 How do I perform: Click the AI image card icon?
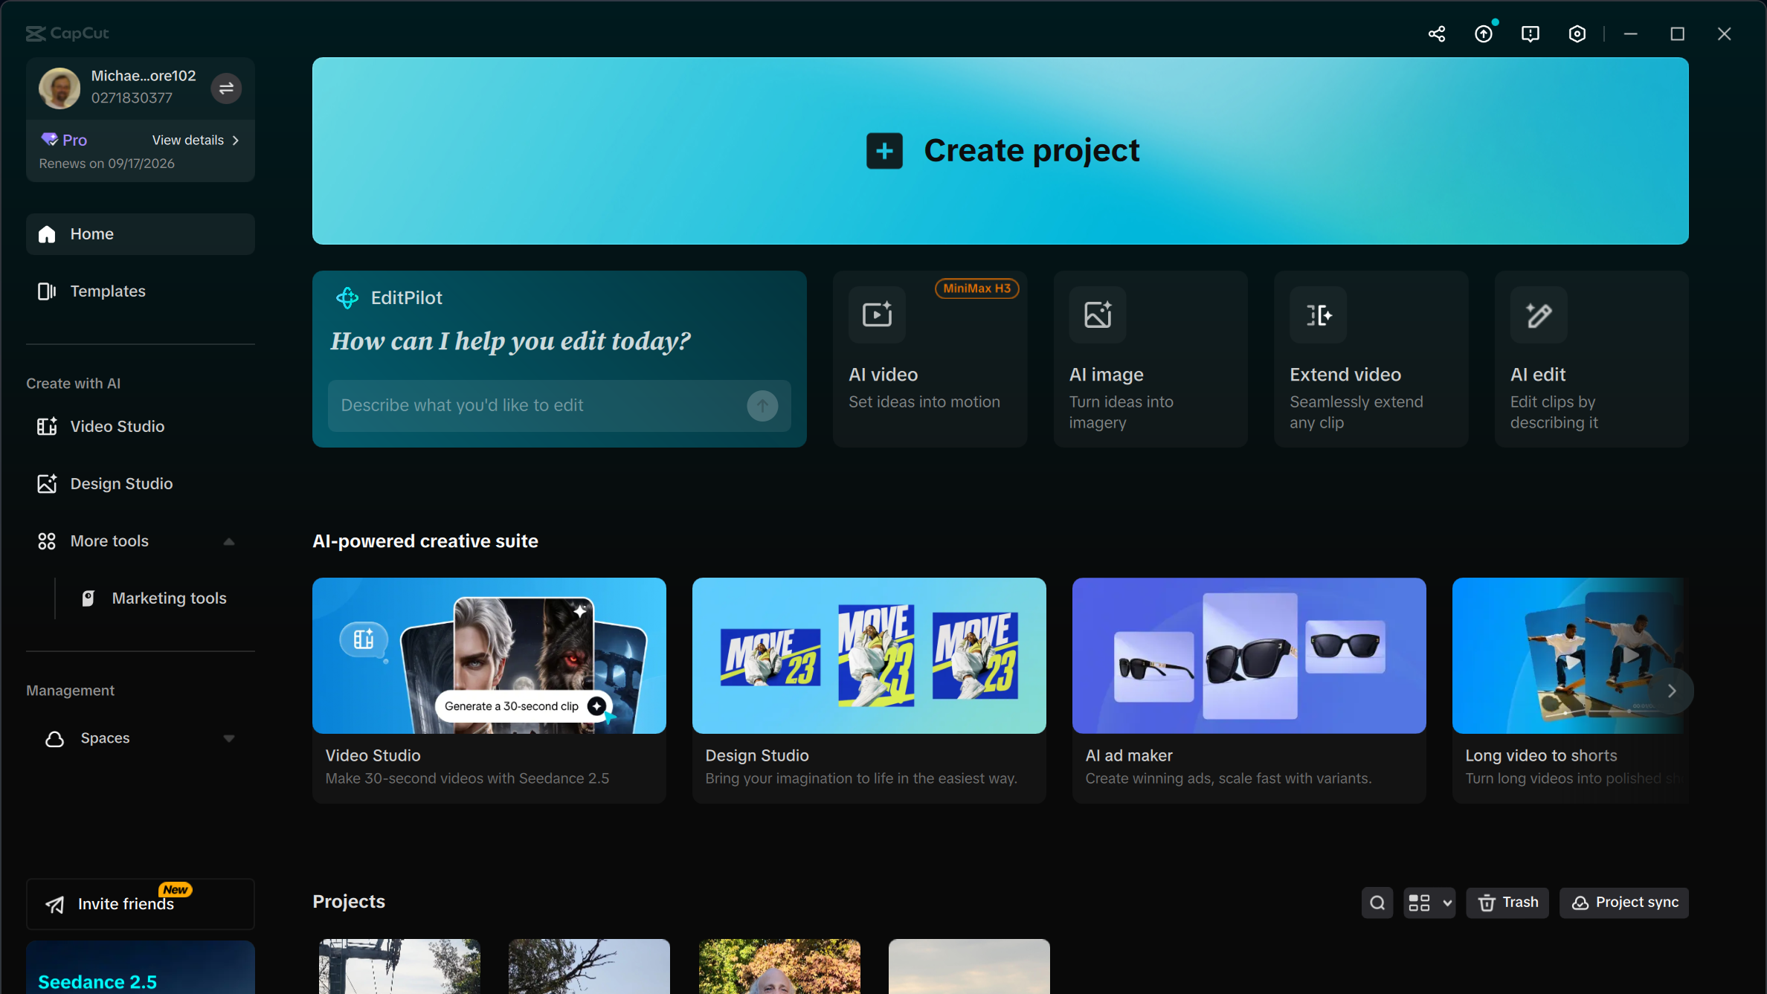[1098, 314]
